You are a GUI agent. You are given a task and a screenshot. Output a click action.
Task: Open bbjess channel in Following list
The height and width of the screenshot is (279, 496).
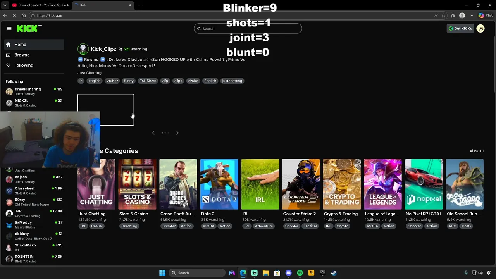[x=34, y=179]
